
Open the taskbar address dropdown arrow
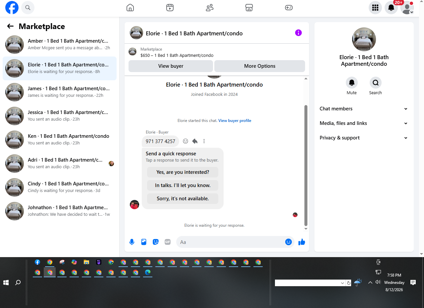tap(343, 283)
